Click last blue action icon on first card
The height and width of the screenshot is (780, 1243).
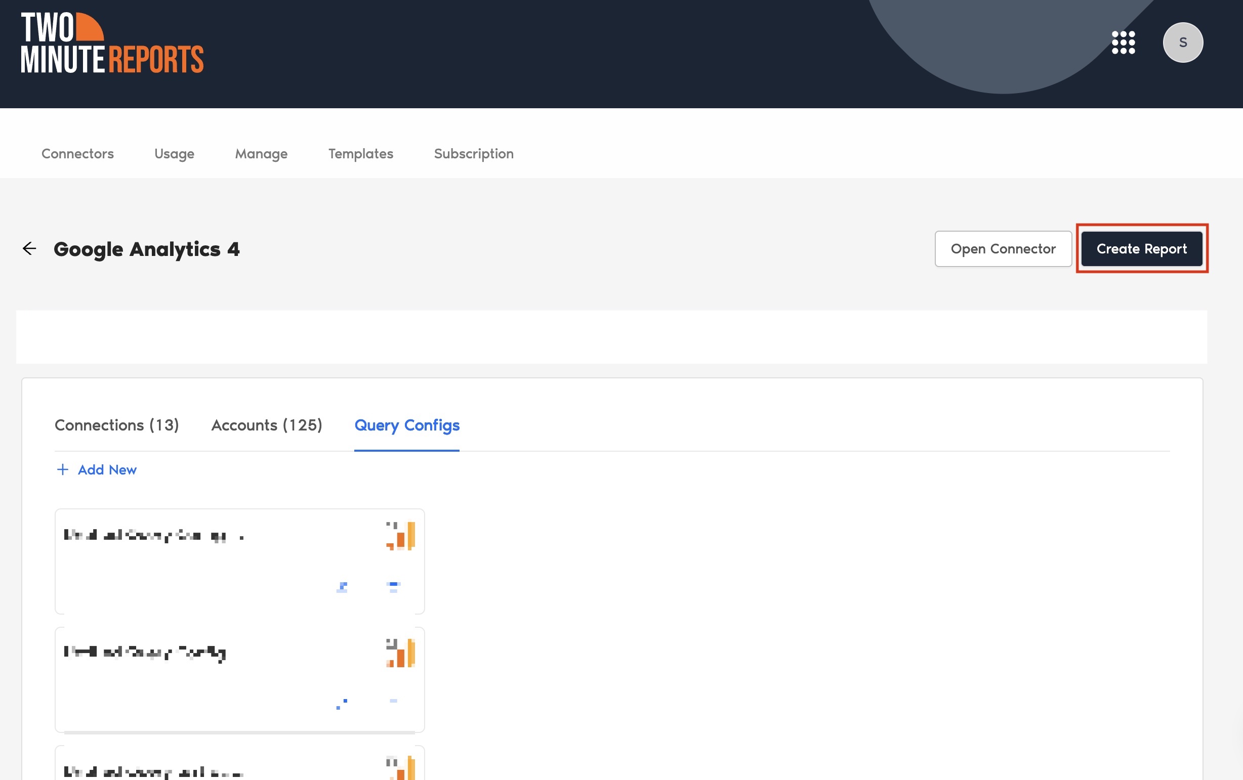(393, 587)
